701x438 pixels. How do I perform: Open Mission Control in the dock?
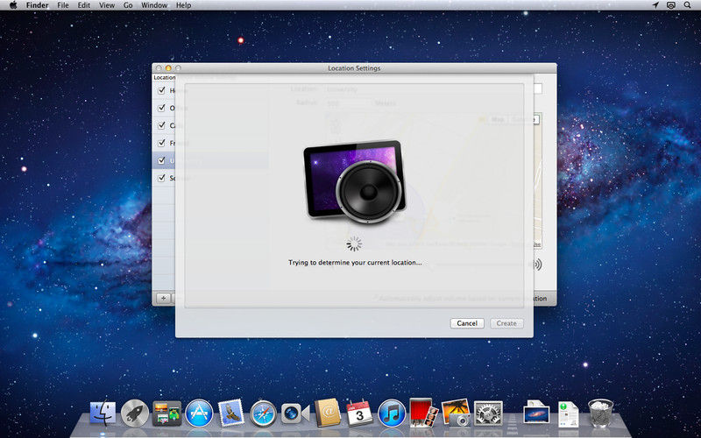166,413
